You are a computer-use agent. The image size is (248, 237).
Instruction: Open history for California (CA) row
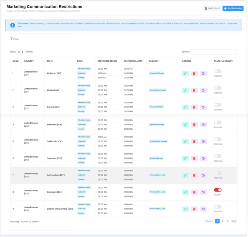point(204,142)
